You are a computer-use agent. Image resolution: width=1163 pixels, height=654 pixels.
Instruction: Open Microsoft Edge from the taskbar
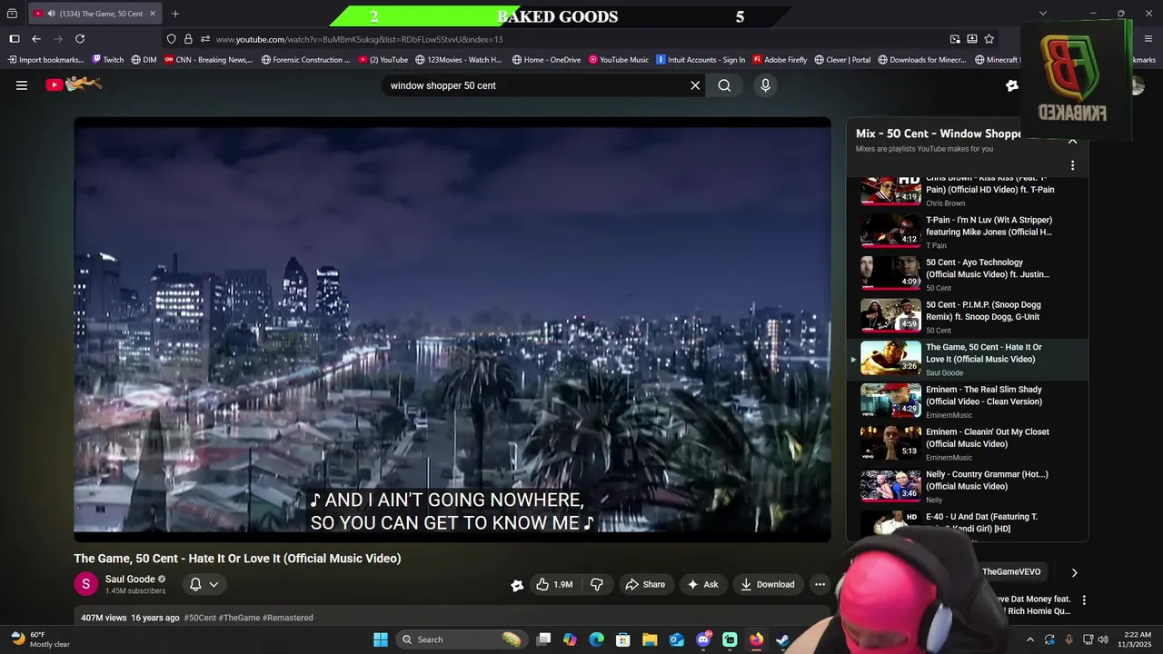596,639
